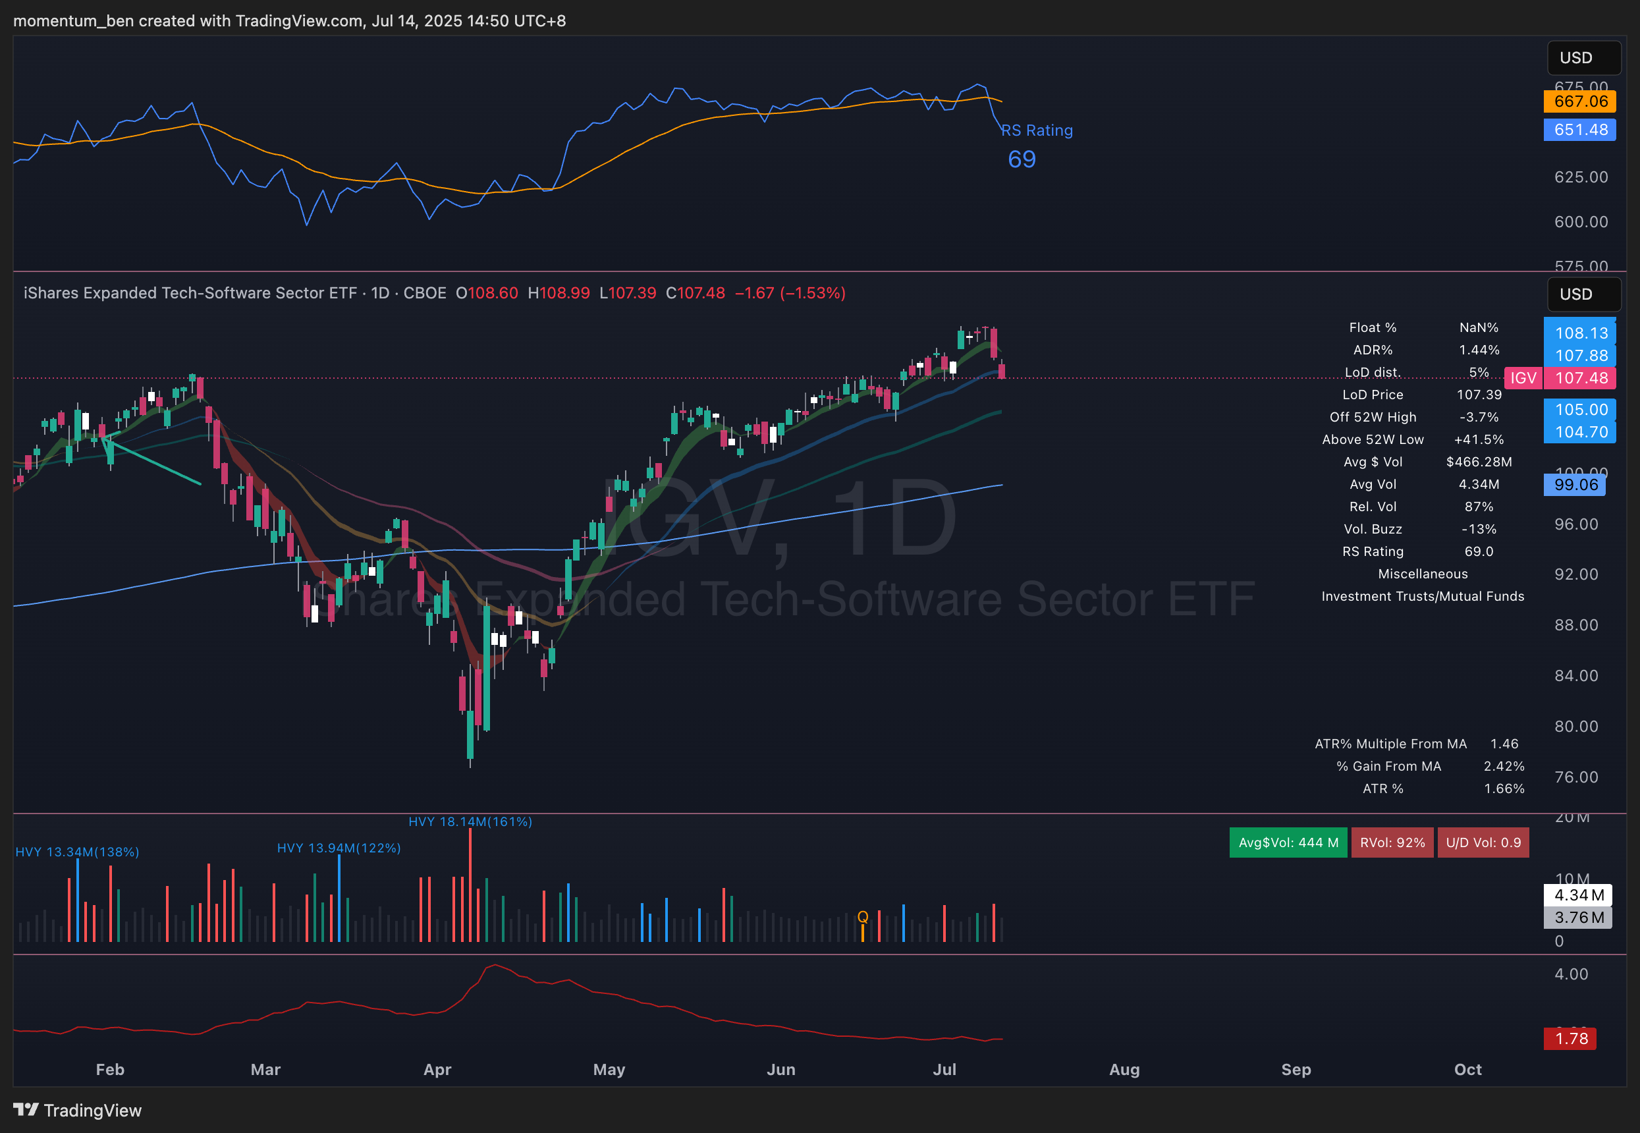Click the red 1.78 indicator value label

[x=1570, y=1039]
